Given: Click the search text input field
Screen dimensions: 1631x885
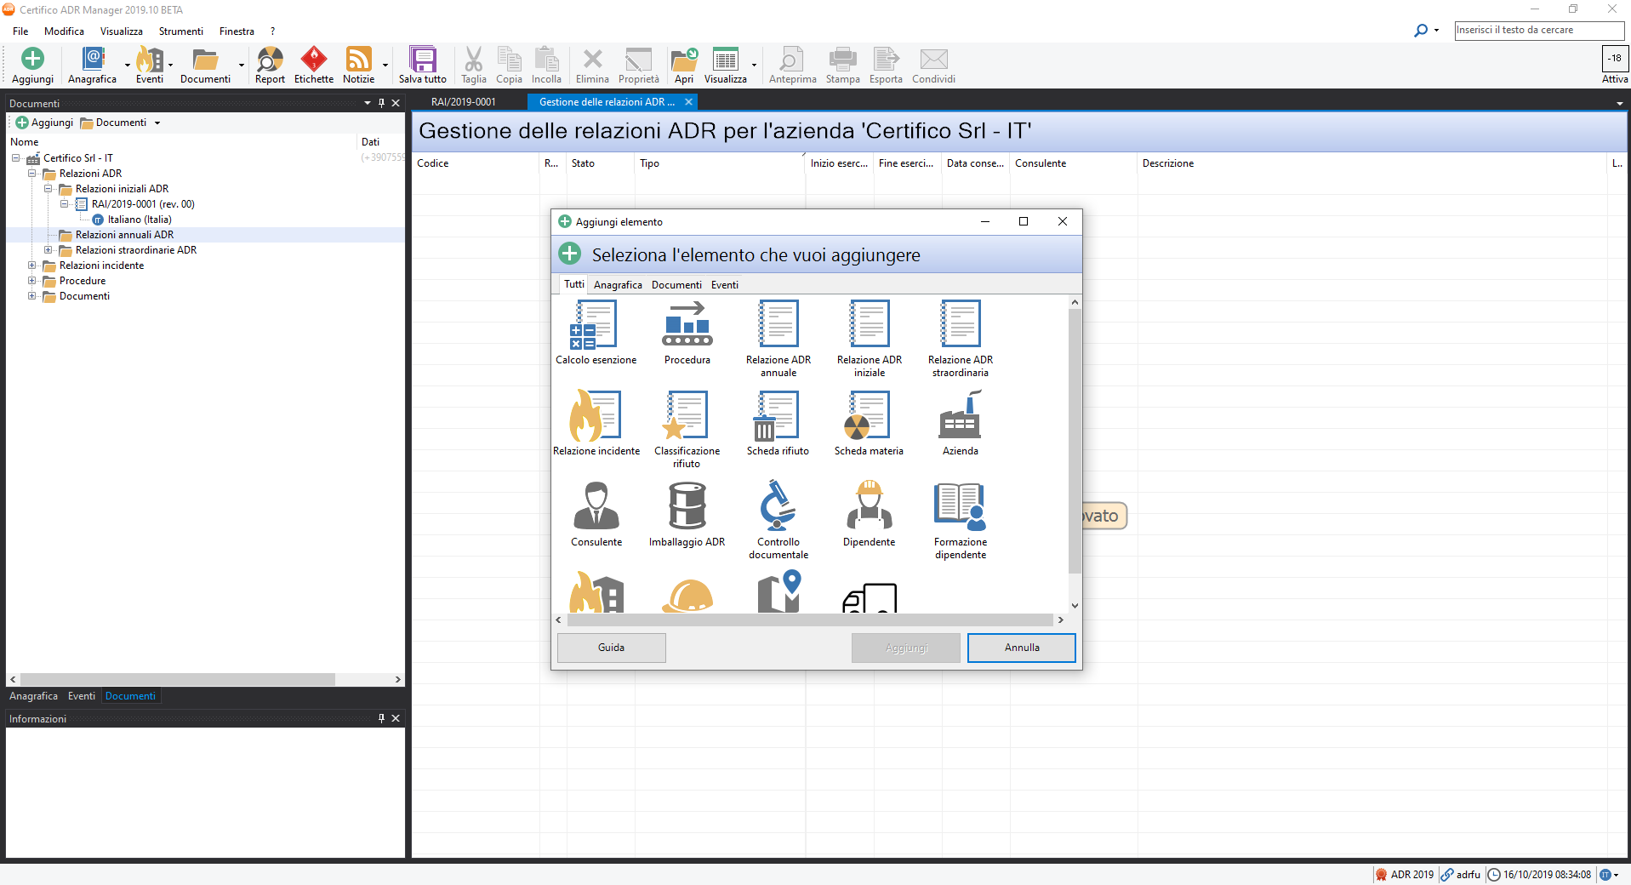Looking at the screenshot, I should coord(1538,31).
